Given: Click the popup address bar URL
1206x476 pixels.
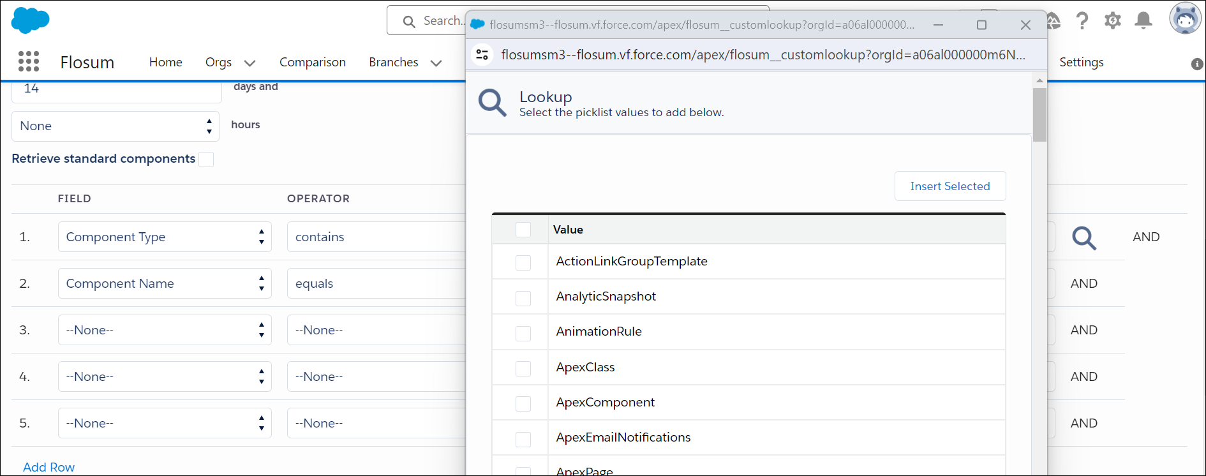Looking at the screenshot, I should [763, 55].
